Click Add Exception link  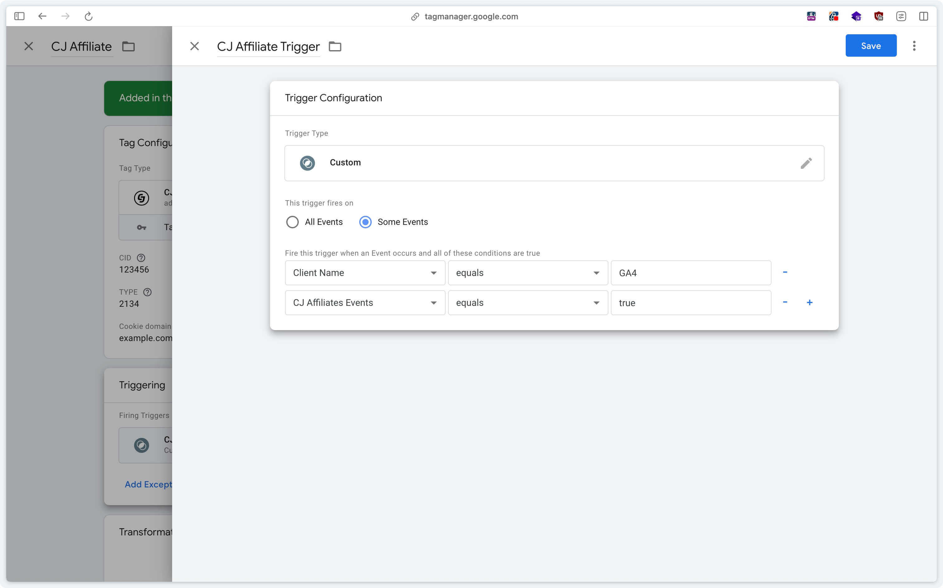(148, 484)
